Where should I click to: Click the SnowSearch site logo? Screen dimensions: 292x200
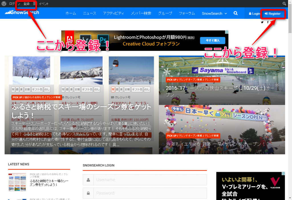22,13
